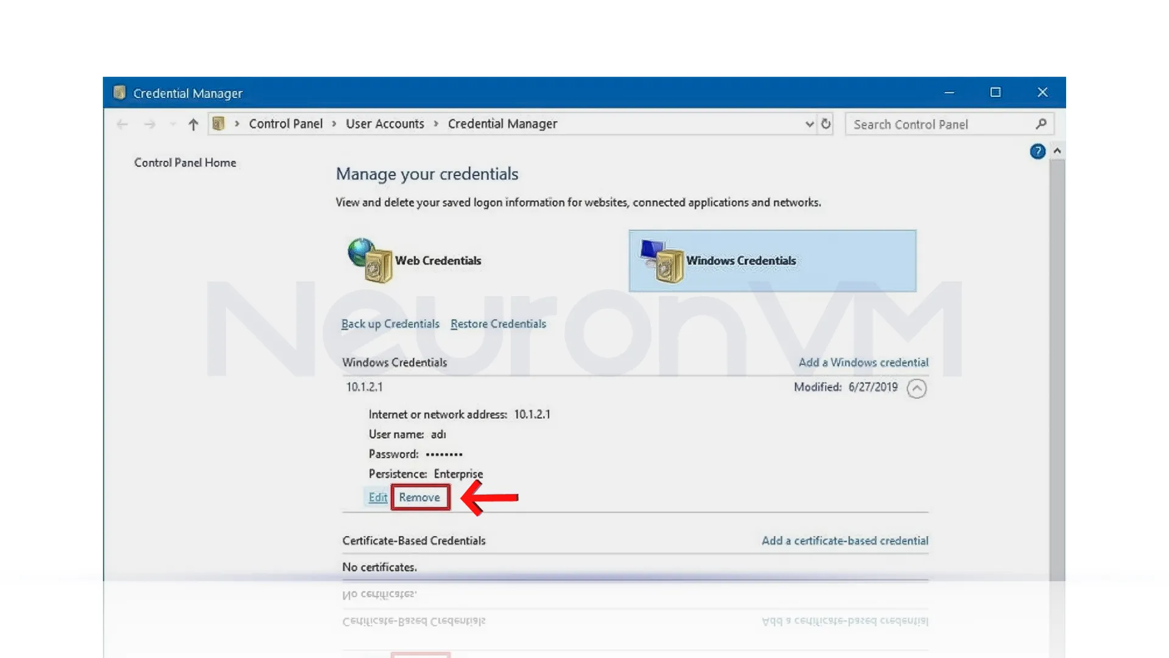Screen dimensions: 1169x658
Task: Navigate up one level arrow
Action: click(x=193, y=124)
